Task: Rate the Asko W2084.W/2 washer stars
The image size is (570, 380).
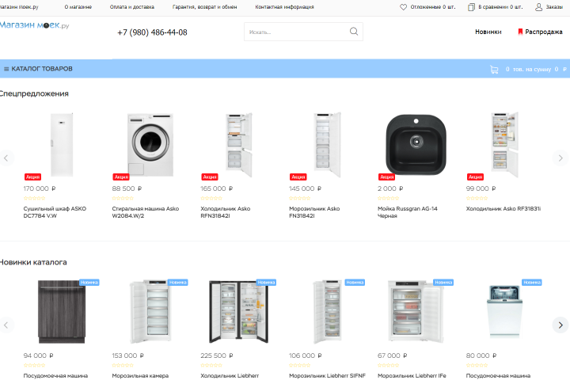Action: (123, 198)
